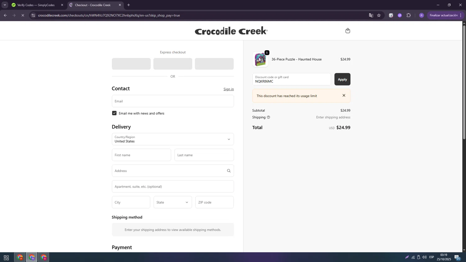466x262 pixels.
Task: Open a new browser tab
Action: [x=129, y=5]
